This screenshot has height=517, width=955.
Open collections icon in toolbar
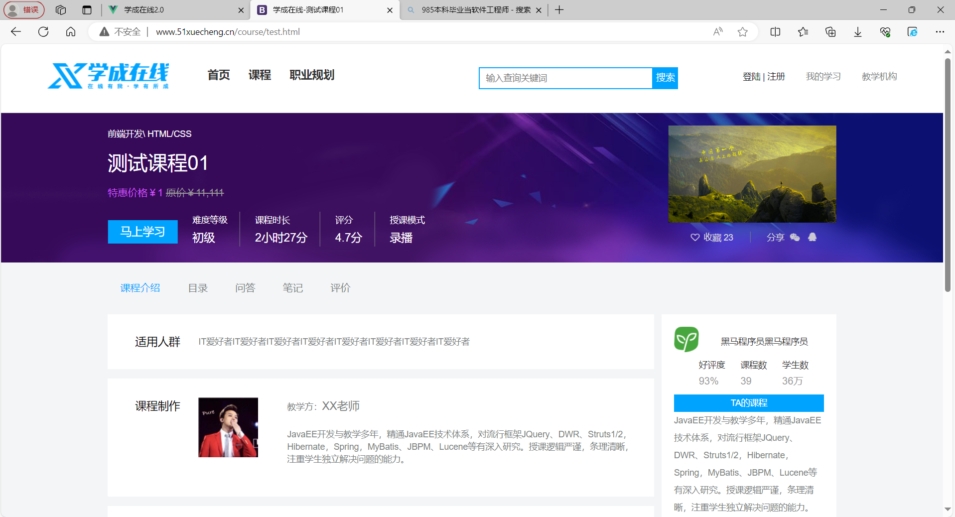(830, 32)
